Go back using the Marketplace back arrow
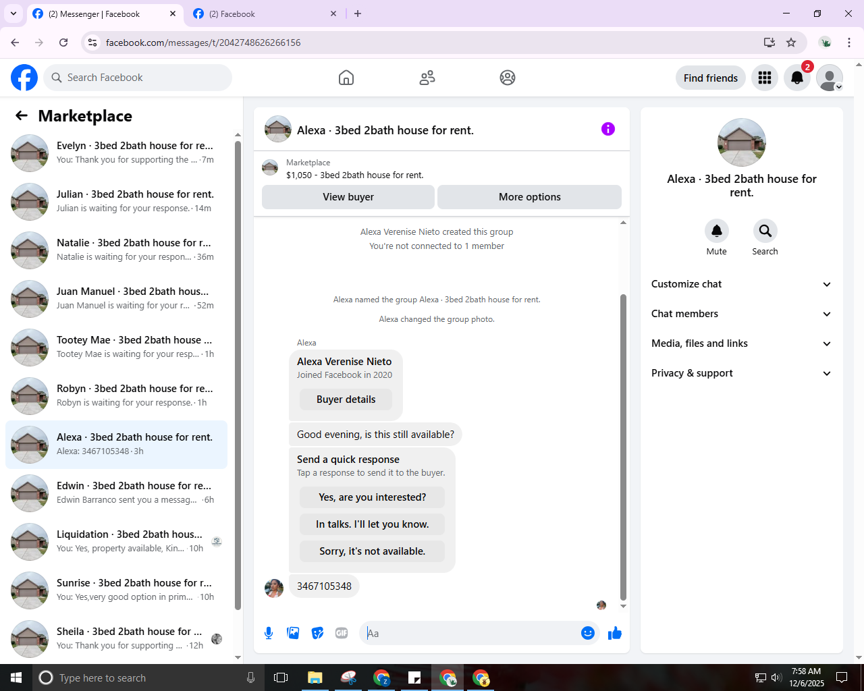Viewport: 864px width, 691px height. (22, 115)
